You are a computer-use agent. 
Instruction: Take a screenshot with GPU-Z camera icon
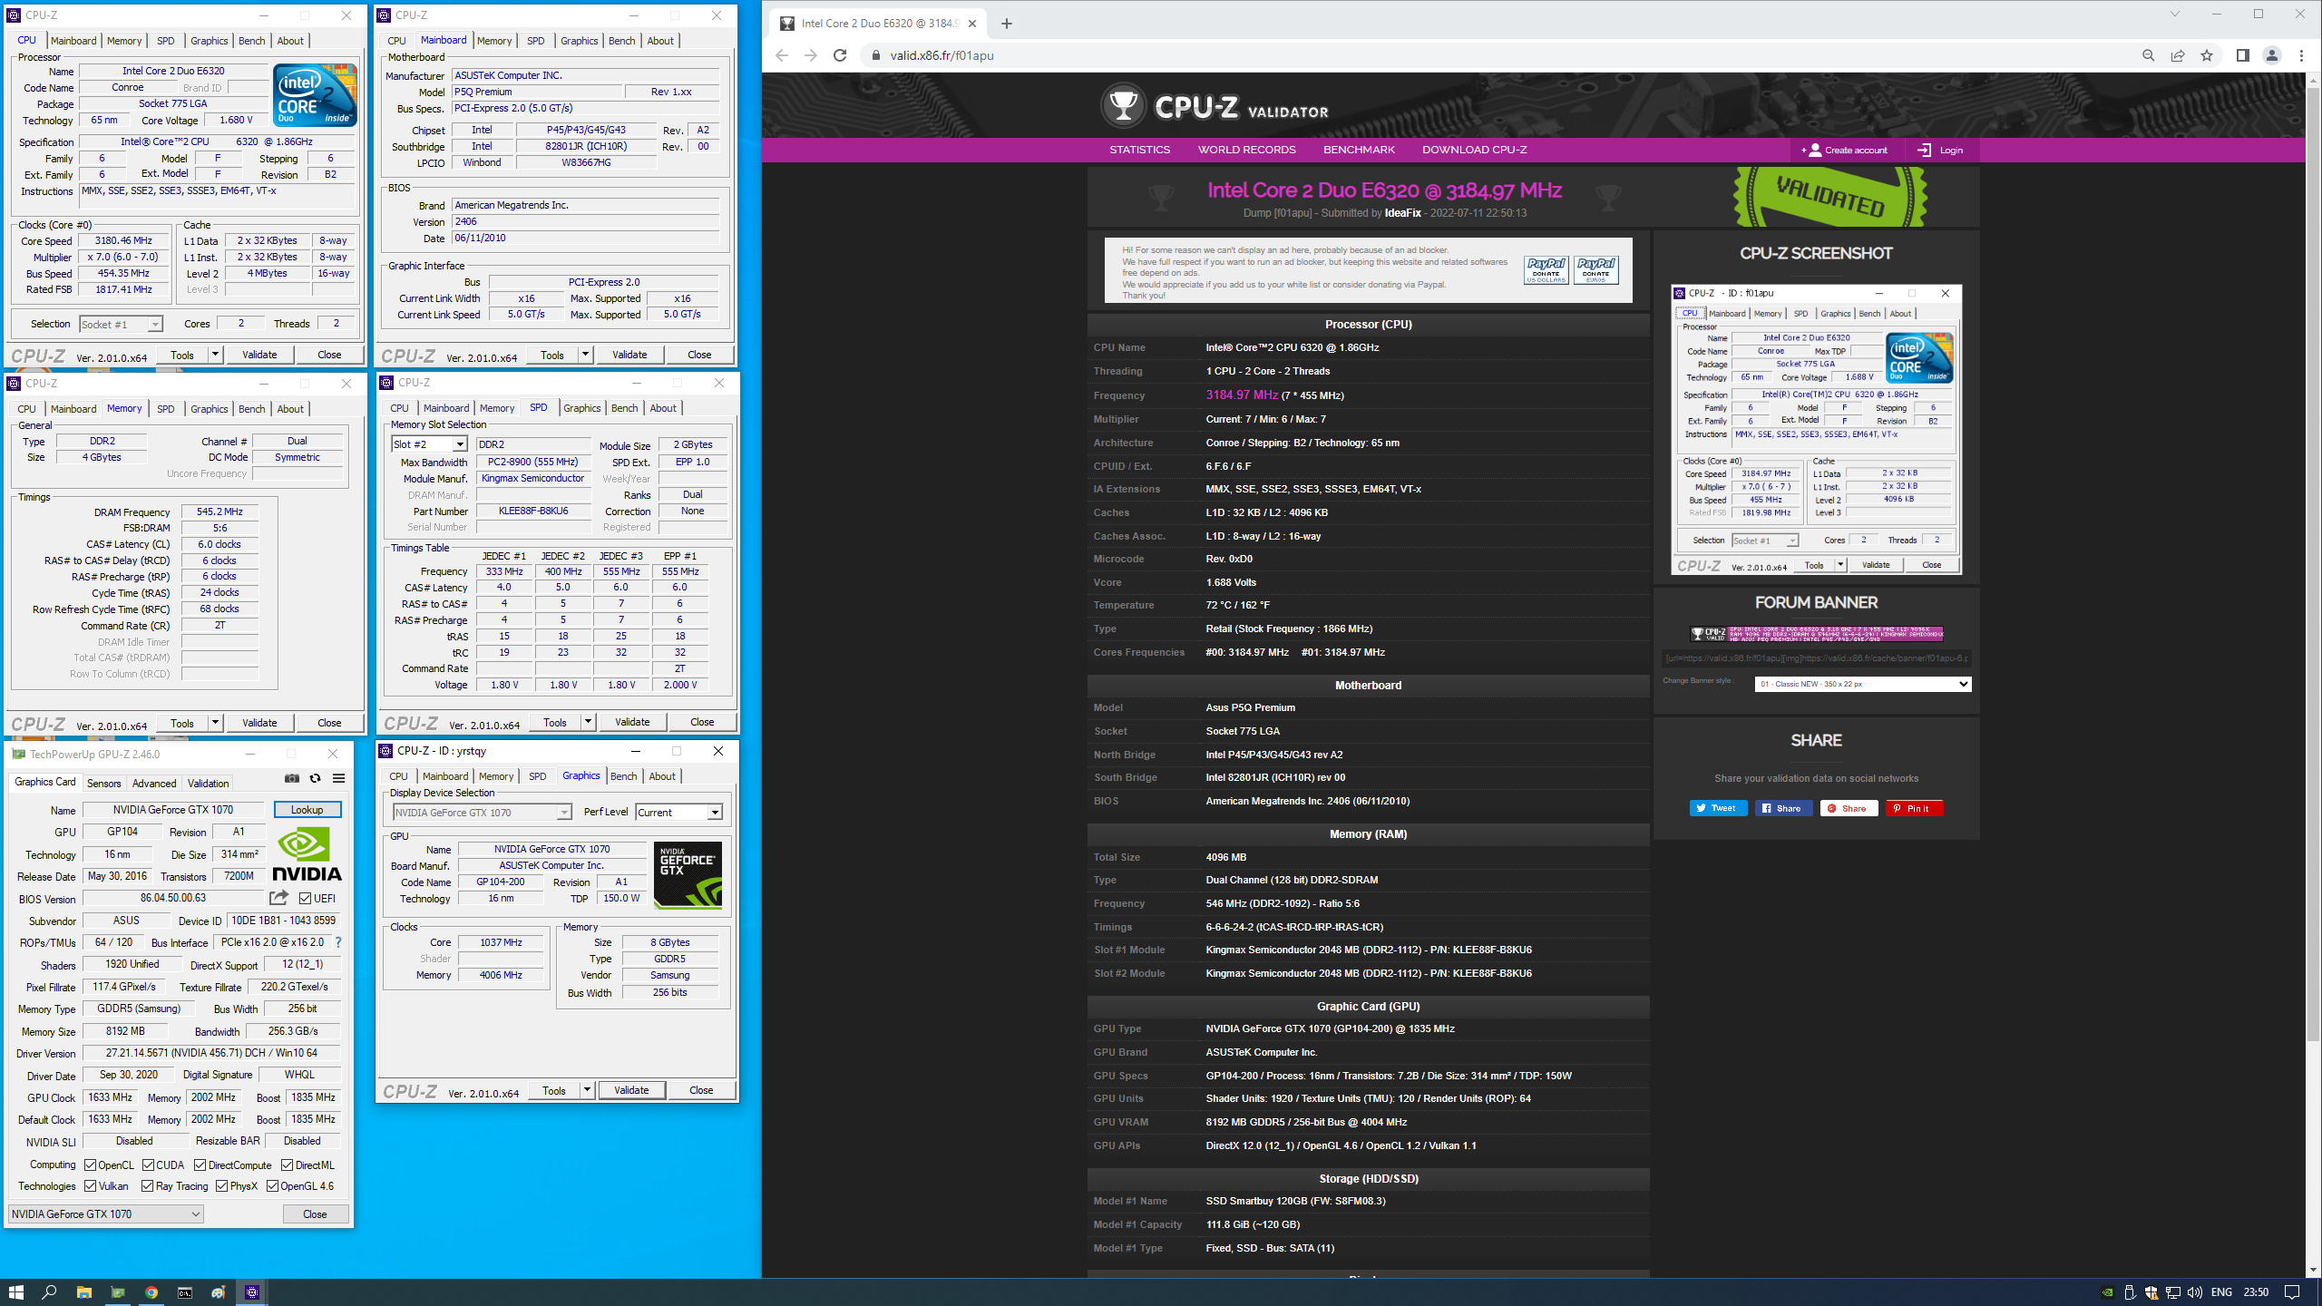291,778
